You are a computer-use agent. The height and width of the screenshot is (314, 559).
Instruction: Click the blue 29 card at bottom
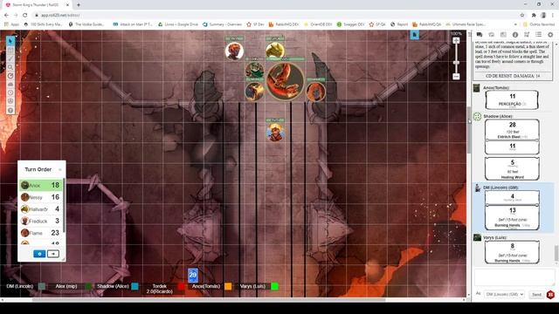[x=193, y=276]
